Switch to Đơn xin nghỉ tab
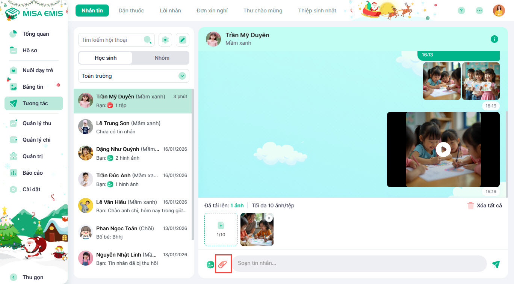This screenshot has height=284, width=514. 212,11
